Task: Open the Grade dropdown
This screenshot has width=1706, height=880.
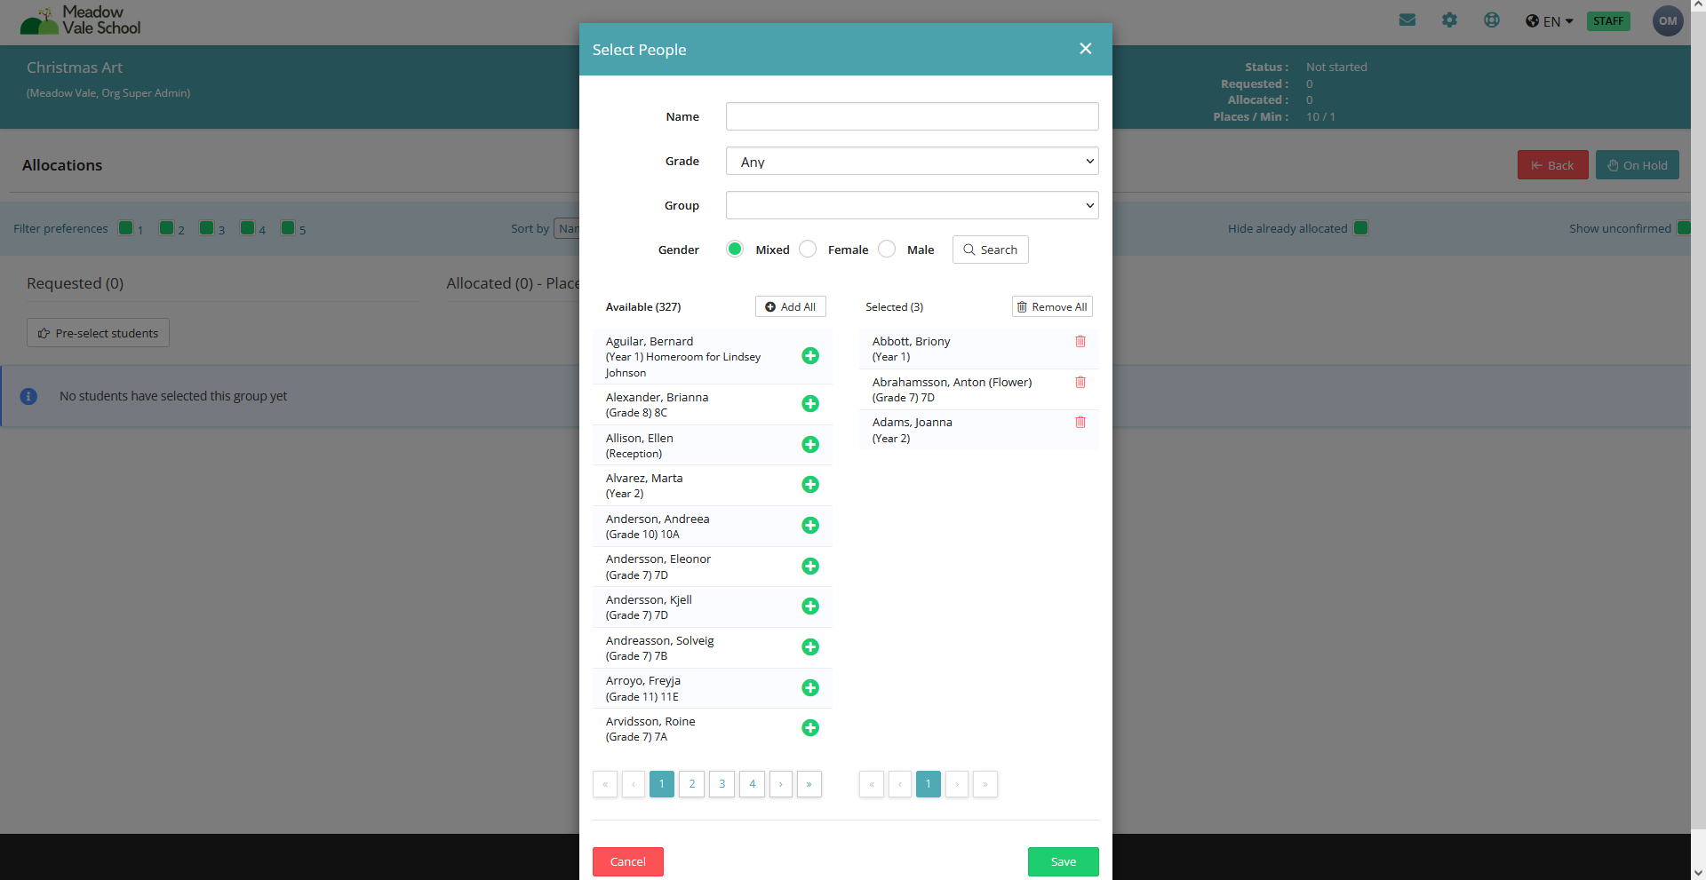Action: (912, 162)
